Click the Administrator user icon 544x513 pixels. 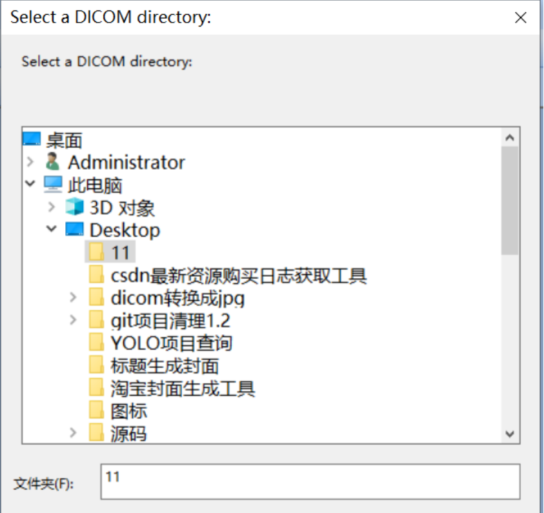coord(53,163)
